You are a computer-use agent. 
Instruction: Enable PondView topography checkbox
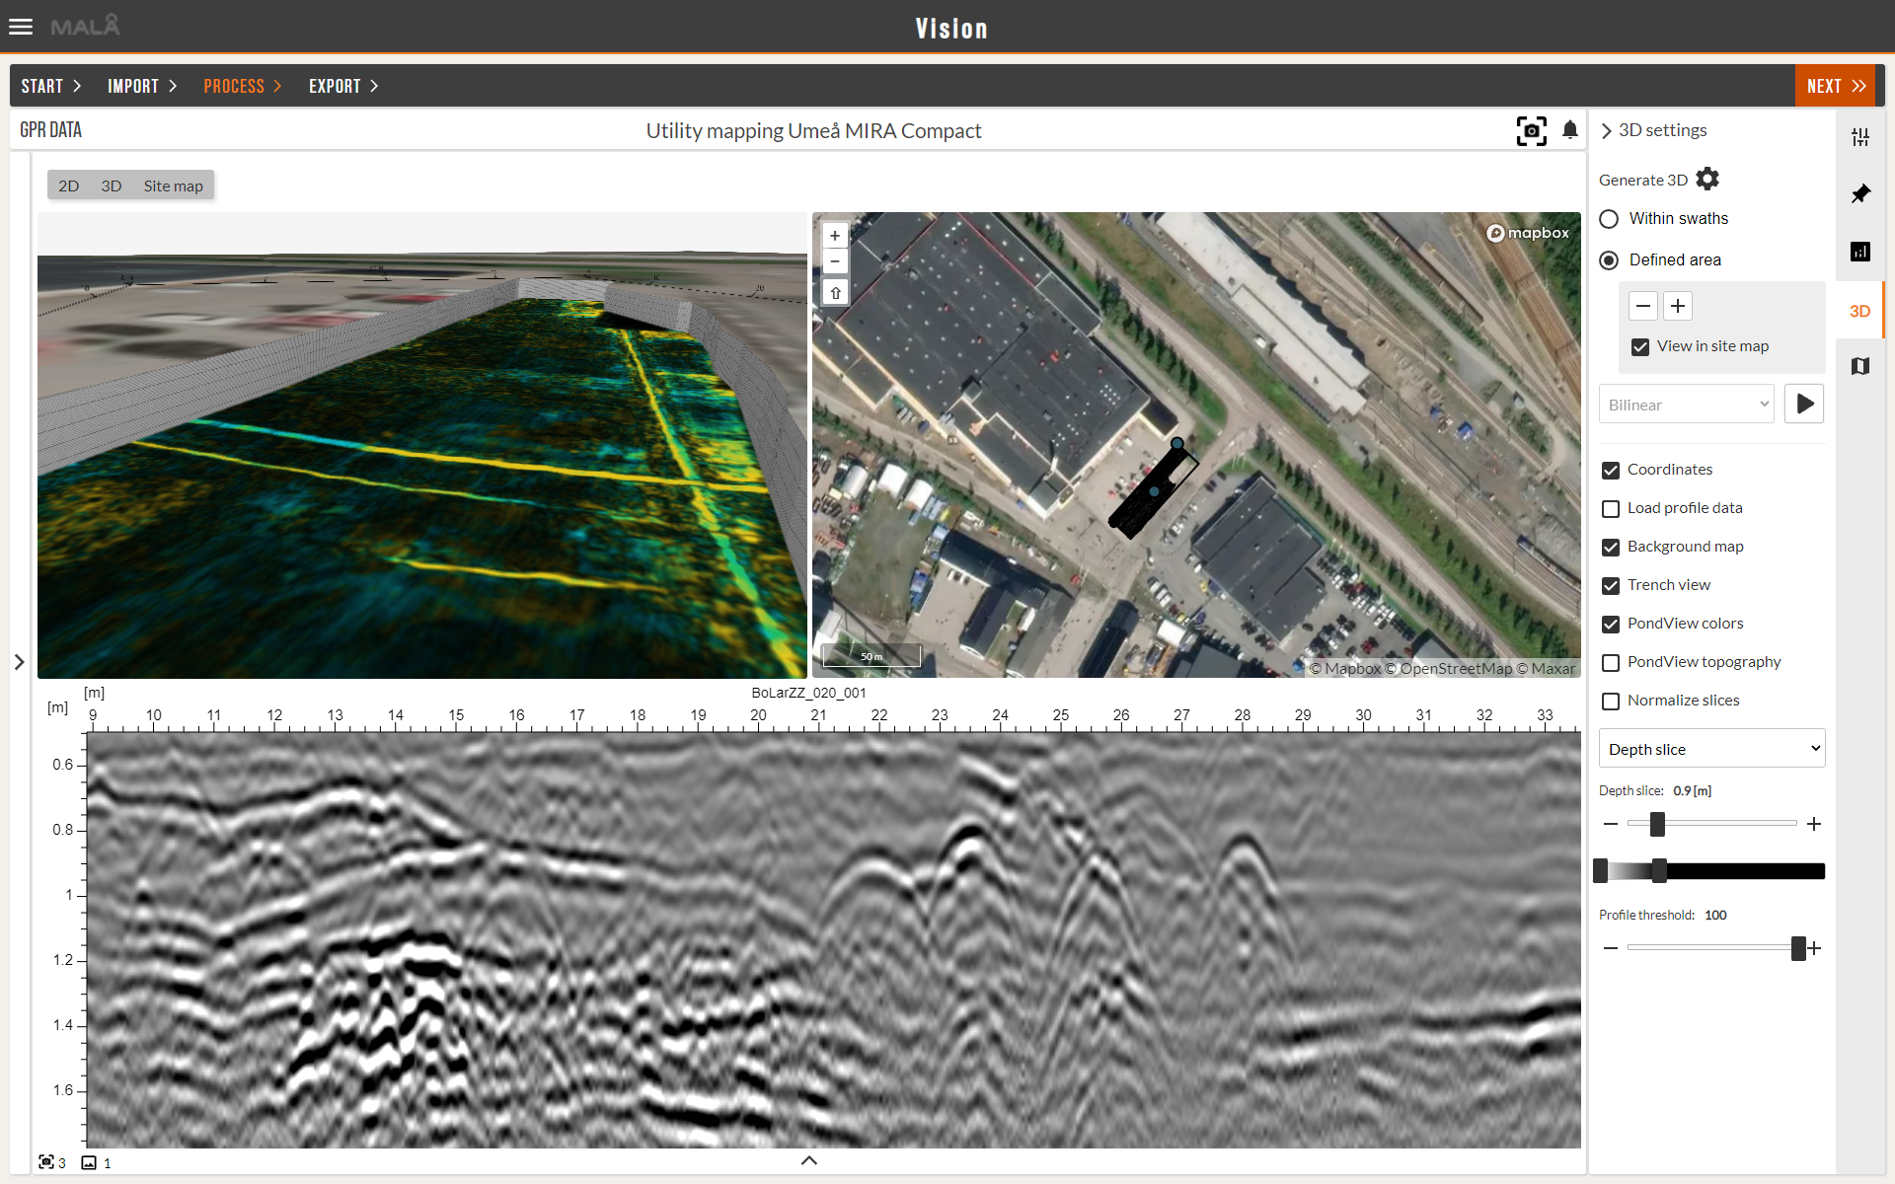point(1611,663)
